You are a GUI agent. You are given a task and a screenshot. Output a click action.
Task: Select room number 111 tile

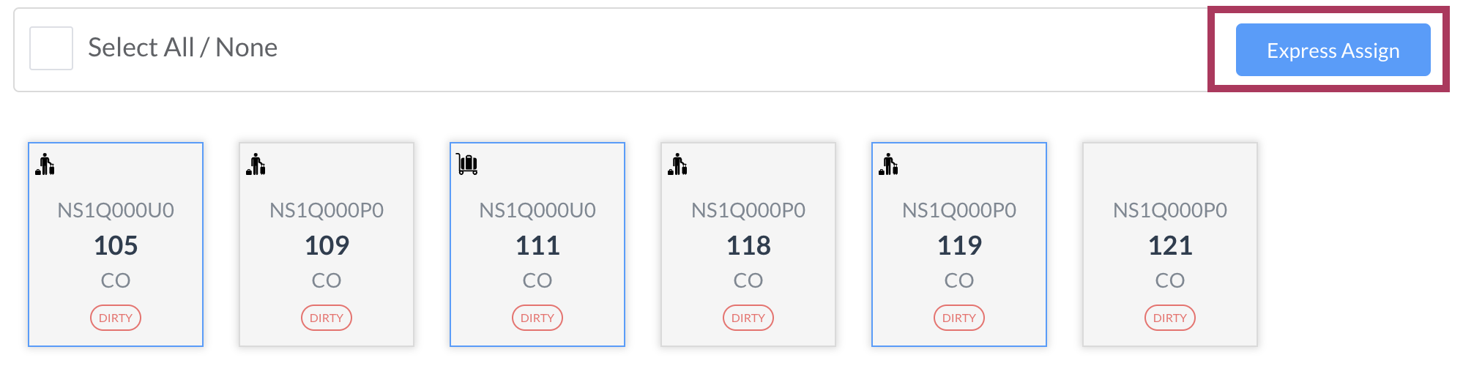(537, 244)
